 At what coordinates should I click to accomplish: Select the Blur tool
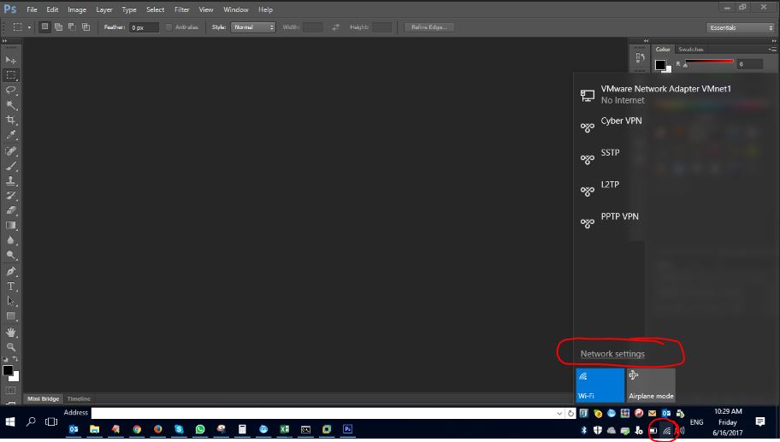(11, 240)
